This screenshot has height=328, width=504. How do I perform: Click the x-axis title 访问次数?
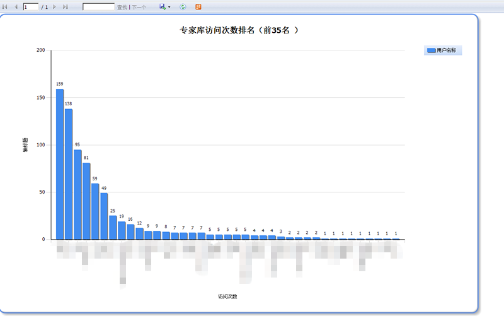coord(227,296)
